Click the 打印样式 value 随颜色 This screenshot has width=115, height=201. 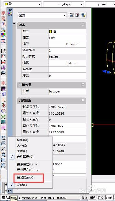click(67, 57)
